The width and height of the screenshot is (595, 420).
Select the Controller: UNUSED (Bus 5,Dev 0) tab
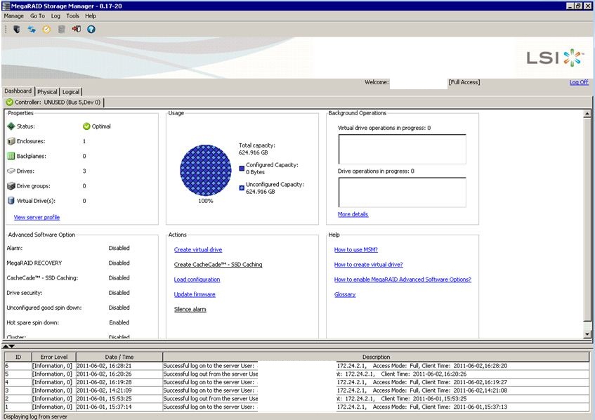[x=53, y=102]
